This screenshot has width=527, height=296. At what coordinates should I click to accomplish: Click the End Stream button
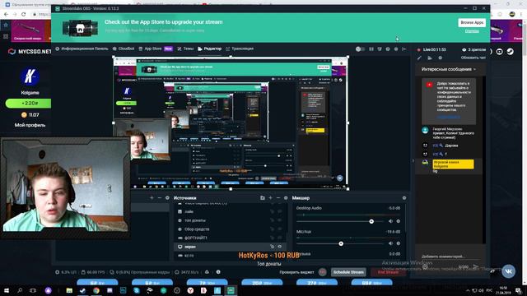tap(388, 272)
